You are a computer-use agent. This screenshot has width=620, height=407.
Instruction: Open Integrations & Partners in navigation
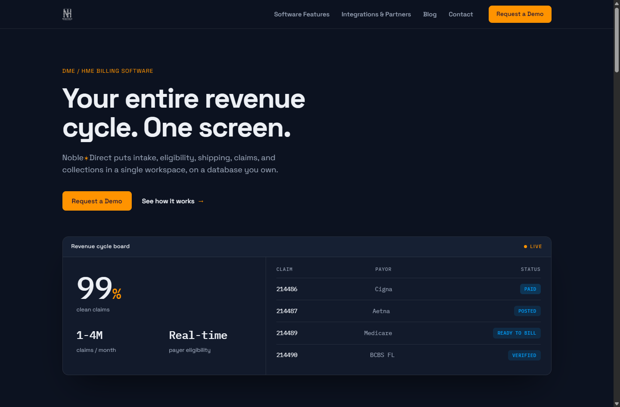376,14
